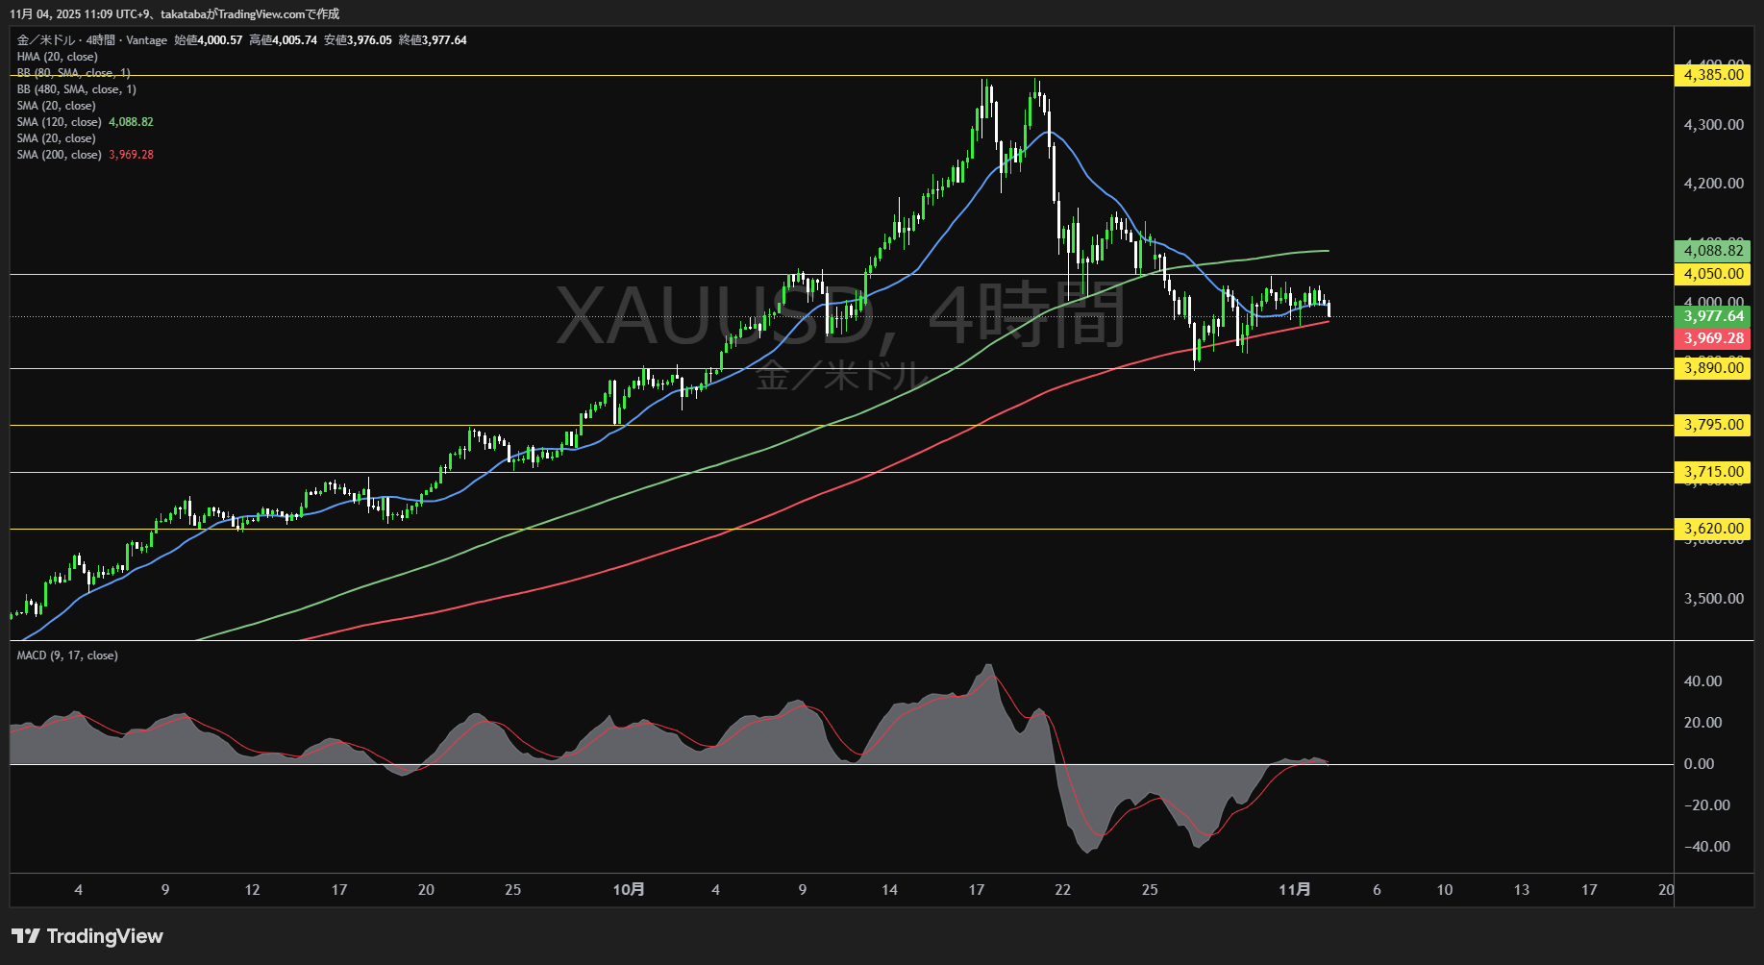Click the SMA (200, close) indicator legend
The width and height of the screenshot is (1764, 965).
59,155
